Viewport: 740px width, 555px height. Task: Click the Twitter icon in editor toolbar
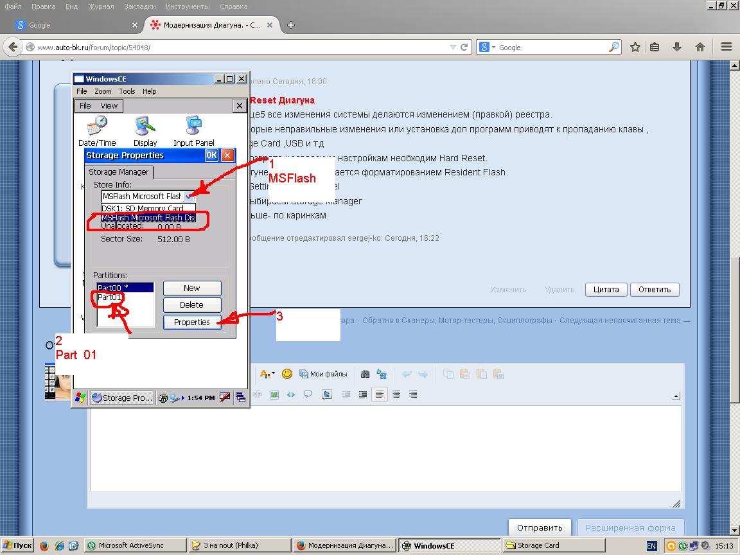(326, 394)
